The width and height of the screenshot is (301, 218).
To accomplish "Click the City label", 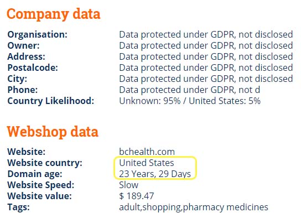I will (x=17, y=79).
